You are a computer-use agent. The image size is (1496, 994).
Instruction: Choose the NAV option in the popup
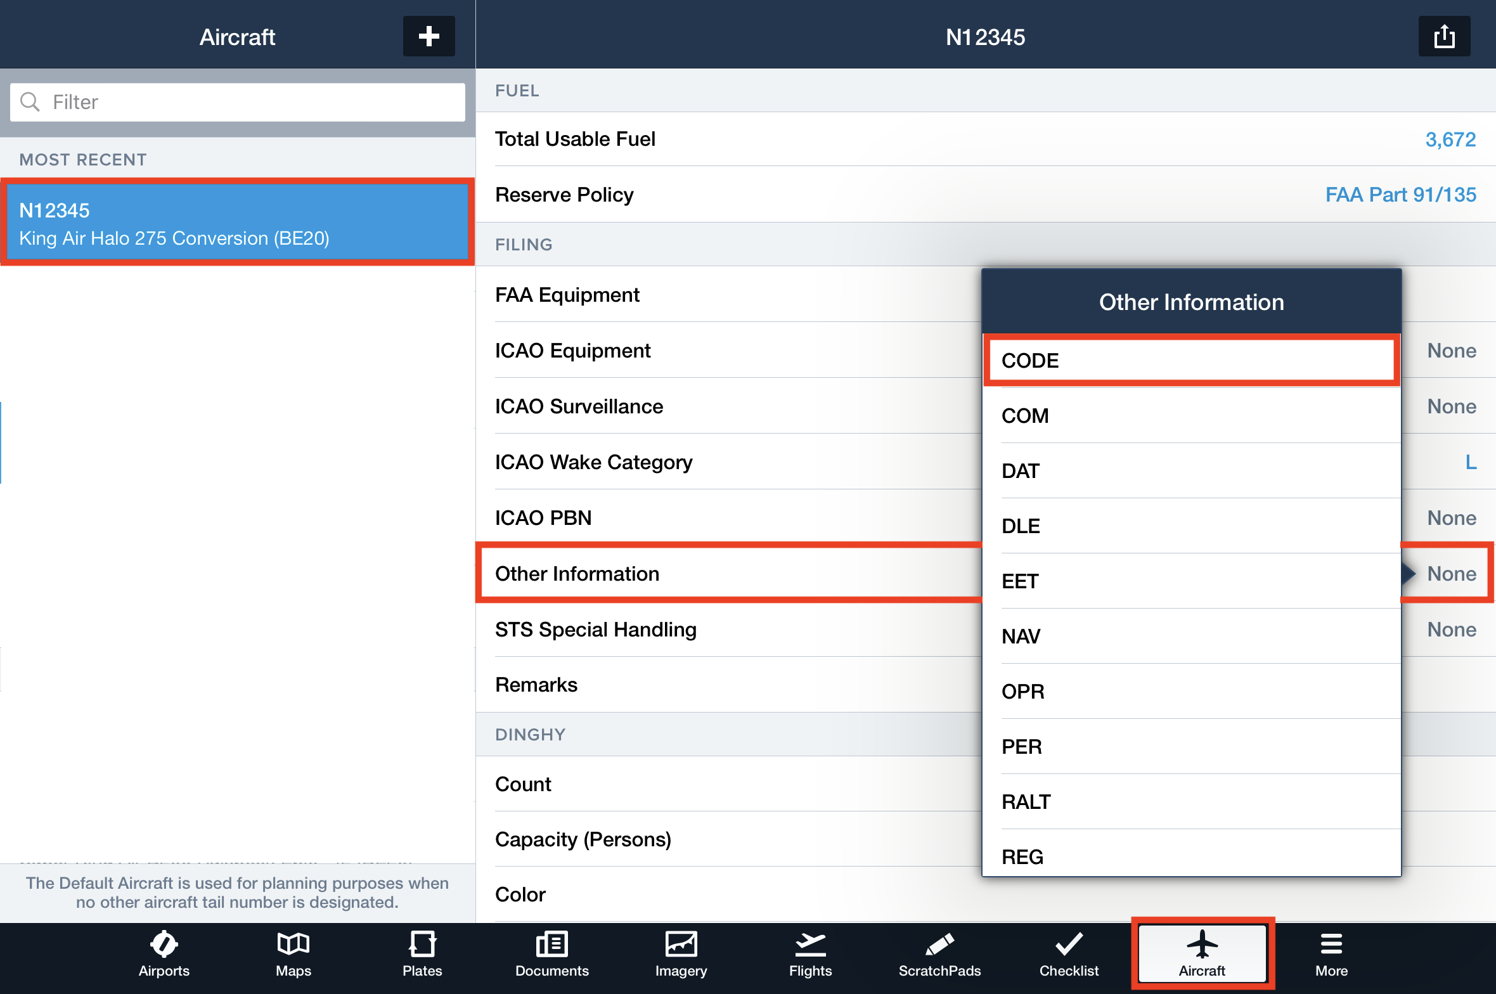pyautogui.click(x=1190, y=636)
